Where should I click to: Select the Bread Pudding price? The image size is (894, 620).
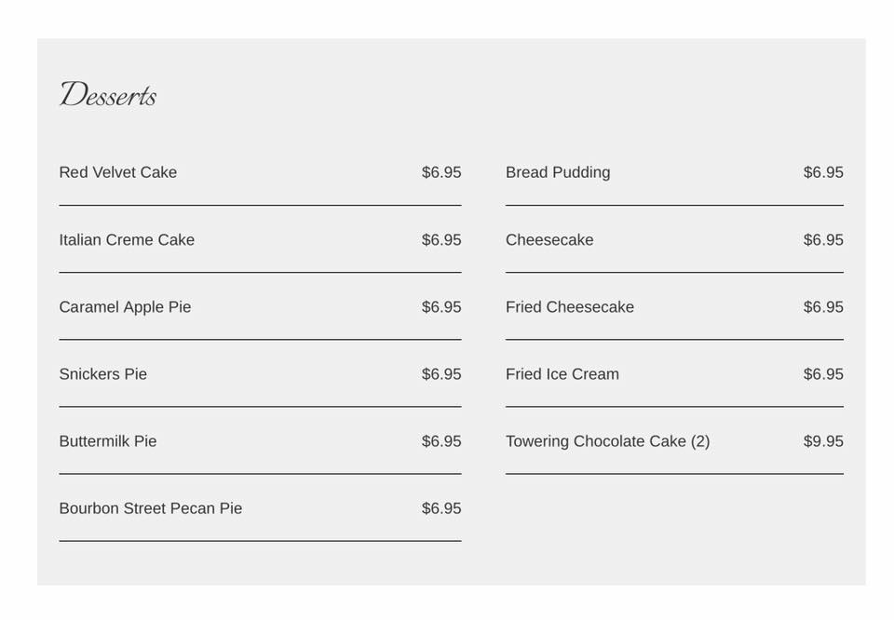click(823, 172)
